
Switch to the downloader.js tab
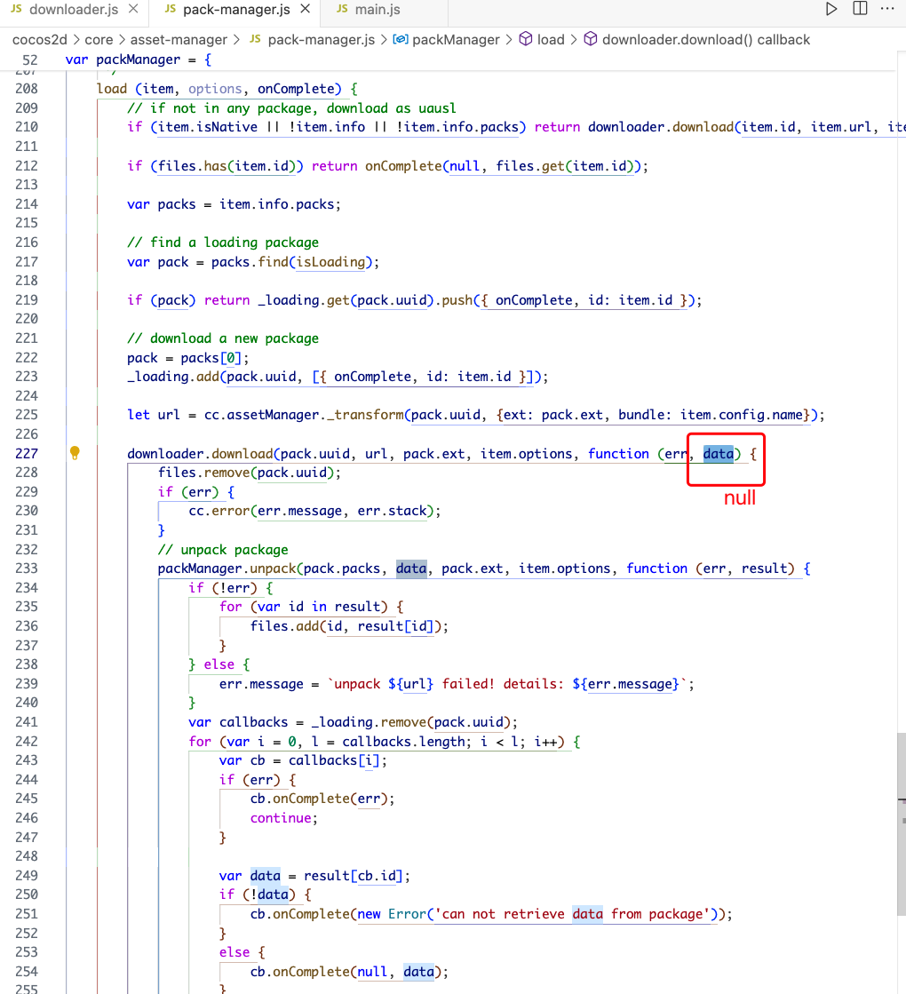pyautogui.click(x=75, y=10)
